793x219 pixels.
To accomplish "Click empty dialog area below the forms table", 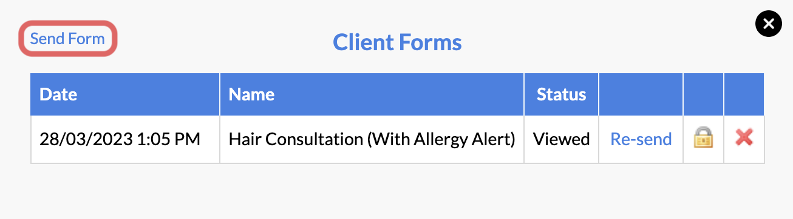I will pyautogui.click(x=397, y=191).
